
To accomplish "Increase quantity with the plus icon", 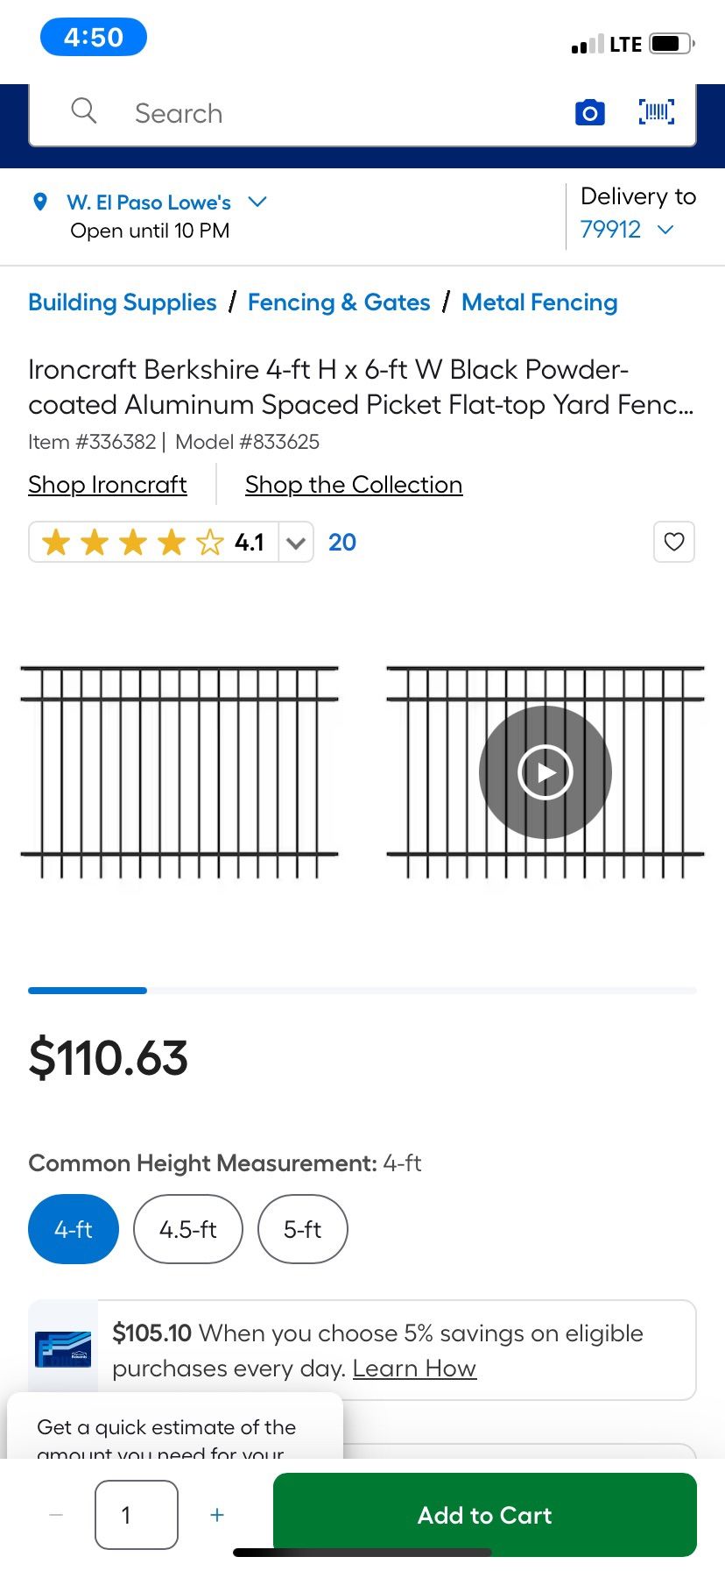I will coord(217,1515).
